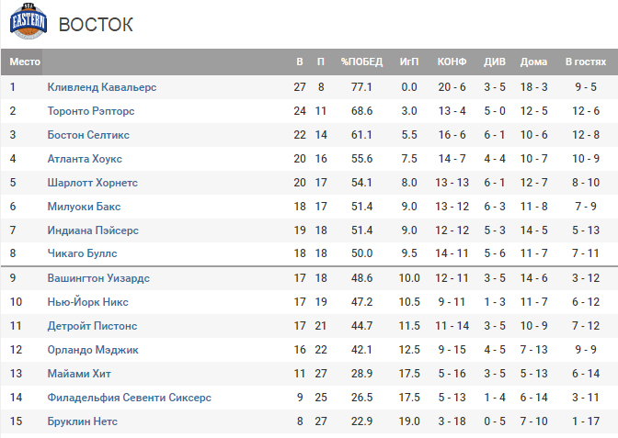Screen dimensions: 618x438
Task: Open Индиана Пэйсерс team link
Action: [x=93, y=230]
